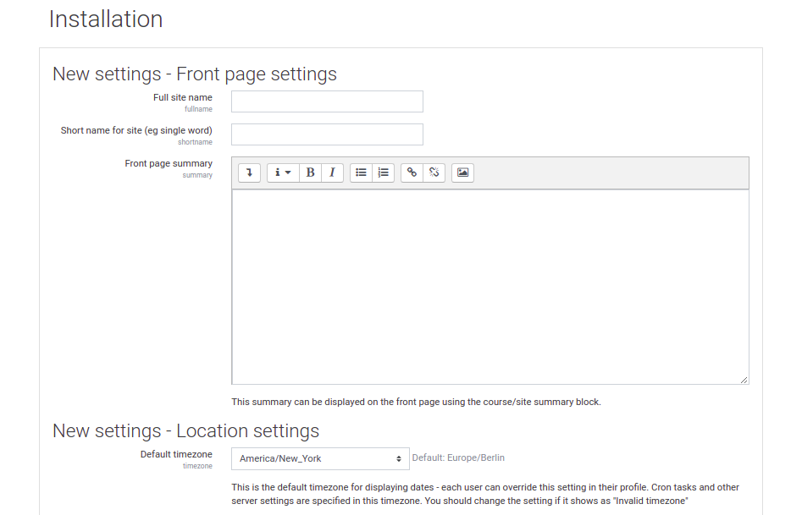
Task: Open the paragraph styles dropdown in editor
Action: point(283,173)
